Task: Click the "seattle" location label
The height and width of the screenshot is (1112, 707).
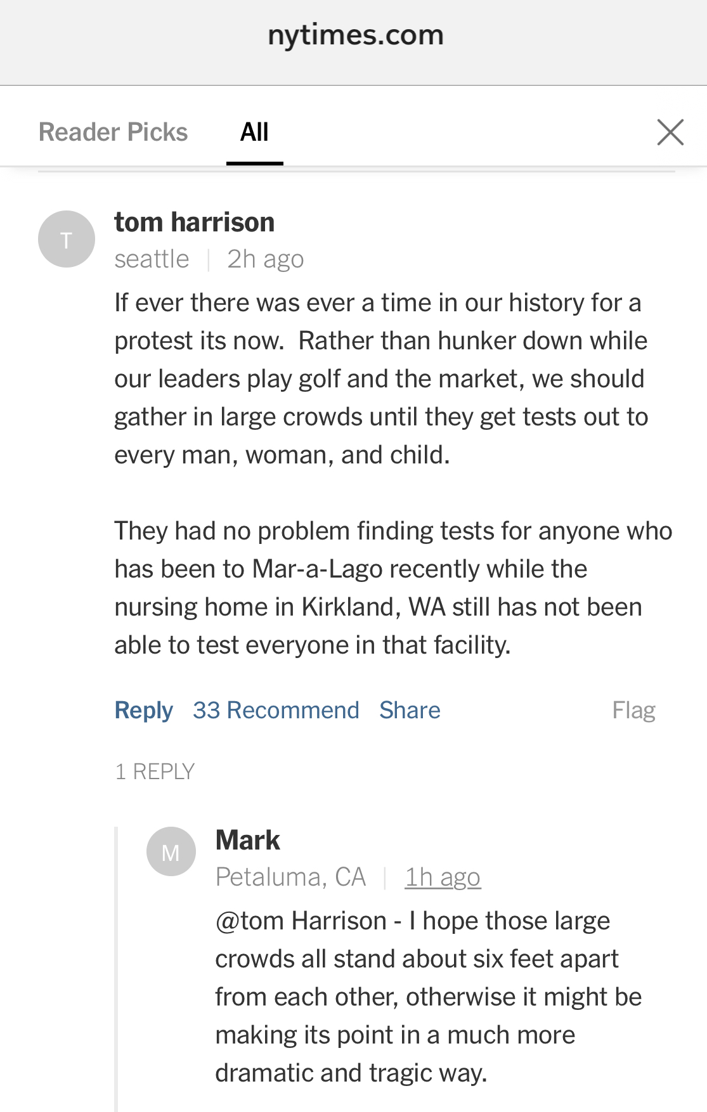Action: 152,259
